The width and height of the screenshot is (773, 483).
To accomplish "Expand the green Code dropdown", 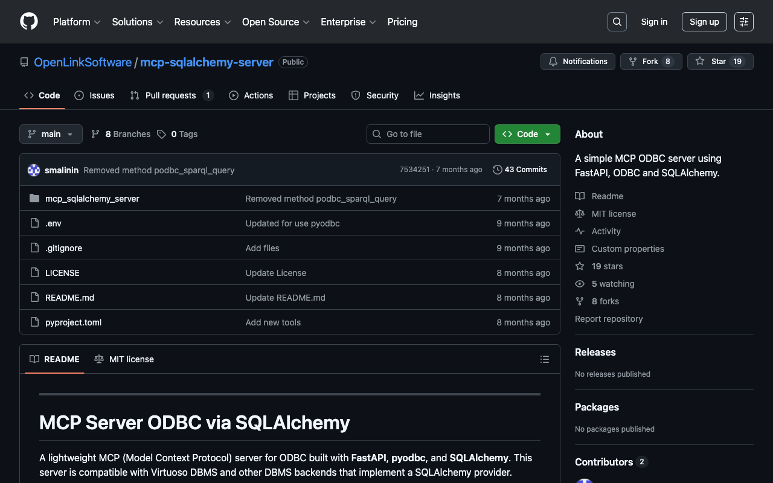I will click(527, 134).
